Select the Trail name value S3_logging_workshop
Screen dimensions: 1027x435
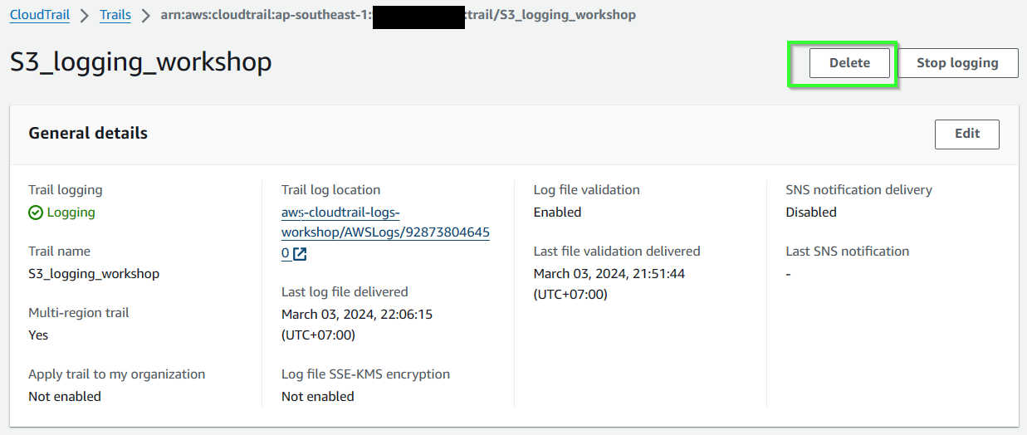click(x=94, y=274)
